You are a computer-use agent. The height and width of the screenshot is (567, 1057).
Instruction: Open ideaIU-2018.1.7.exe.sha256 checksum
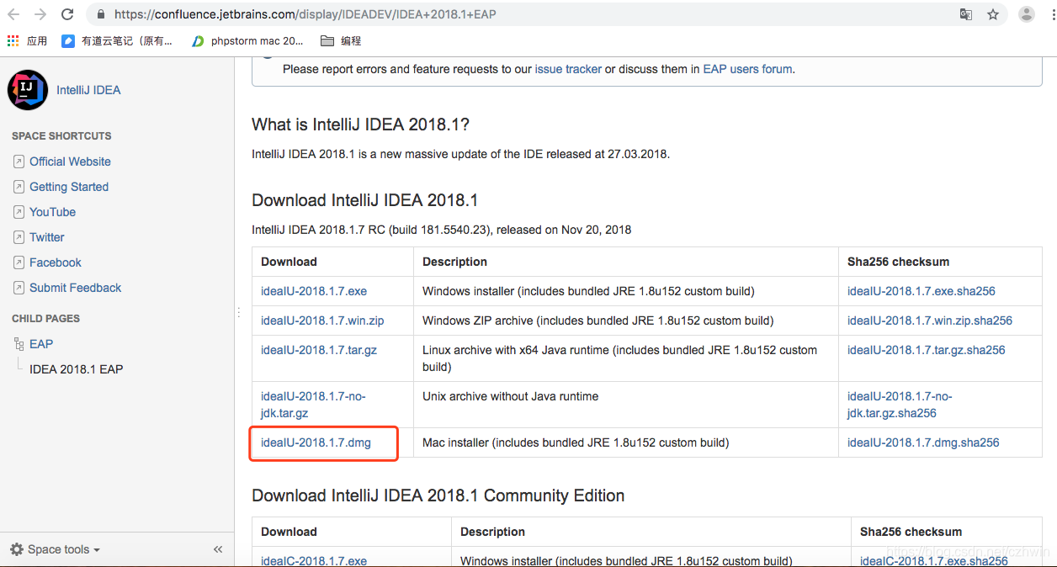pos(922,291)
